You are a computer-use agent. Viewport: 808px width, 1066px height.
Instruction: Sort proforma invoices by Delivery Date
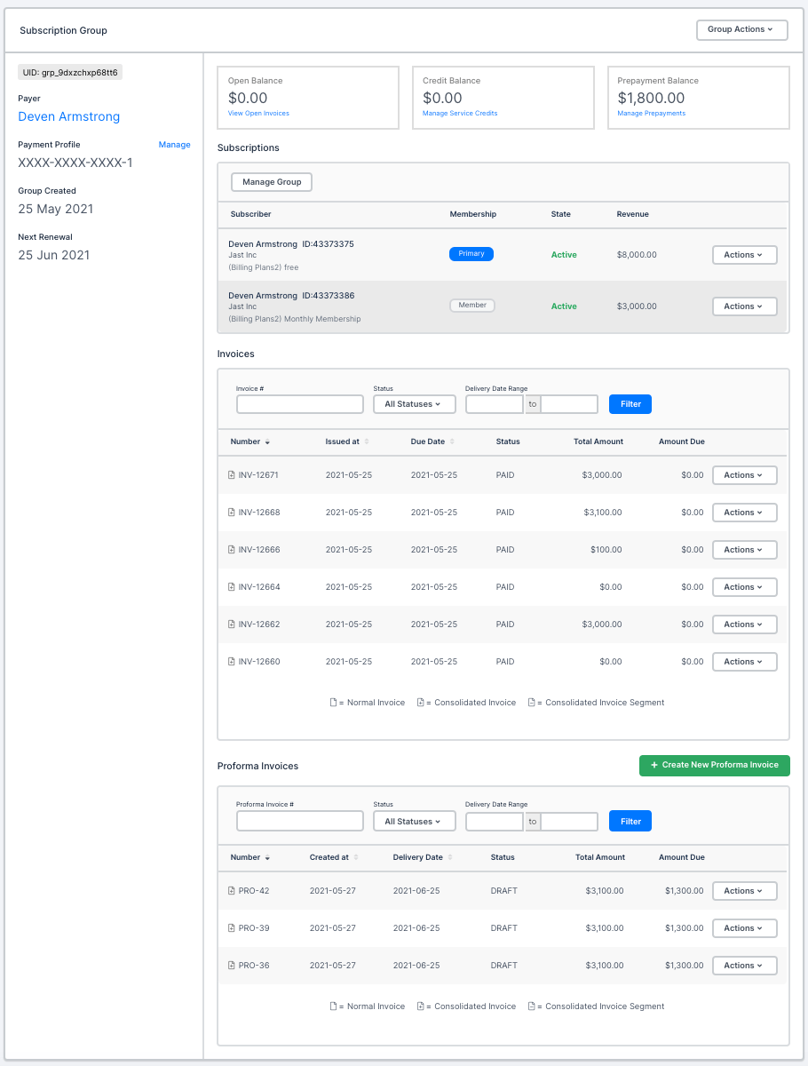click(x=452, y=857)
